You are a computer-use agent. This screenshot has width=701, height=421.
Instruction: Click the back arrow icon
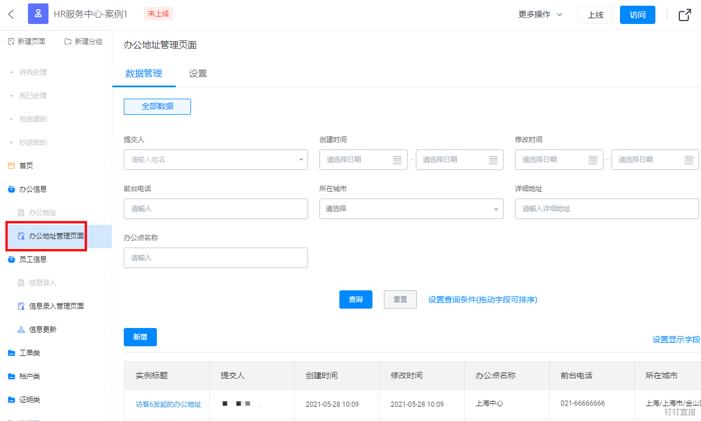click(x=11, y=14)
